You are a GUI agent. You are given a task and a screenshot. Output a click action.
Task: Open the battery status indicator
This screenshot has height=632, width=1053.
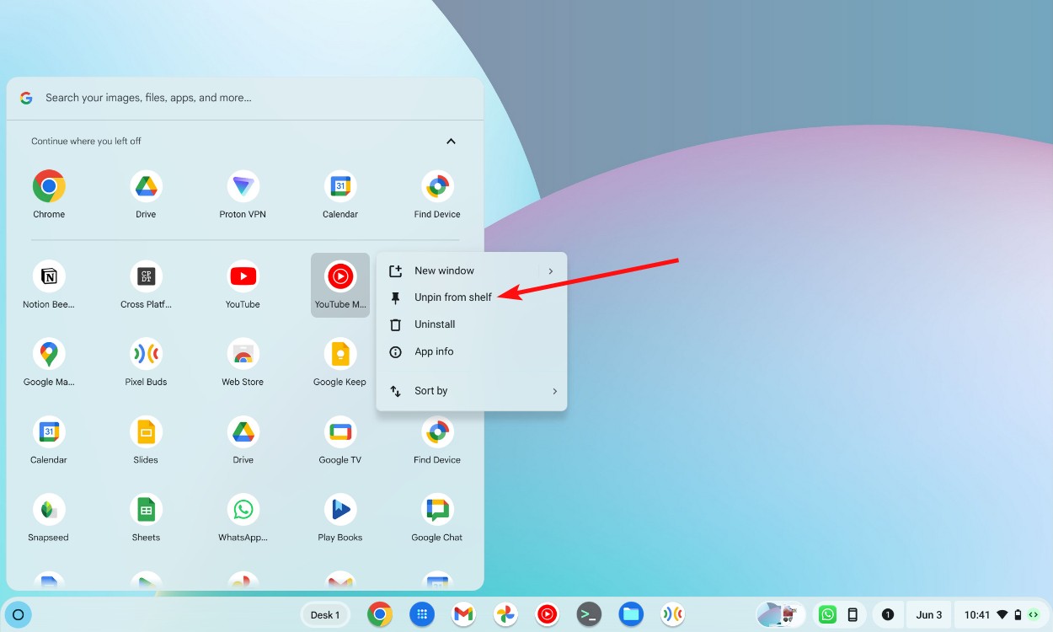1018,614
